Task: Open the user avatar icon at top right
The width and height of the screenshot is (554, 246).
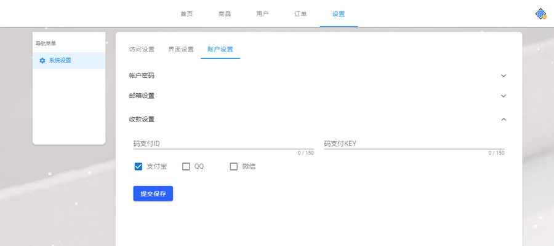Action: [540, 13]
